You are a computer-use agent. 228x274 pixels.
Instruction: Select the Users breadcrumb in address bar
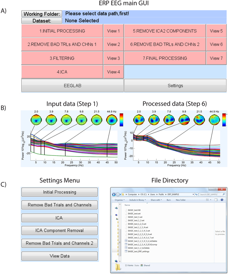pyautogui.click(x=153, y=194)
